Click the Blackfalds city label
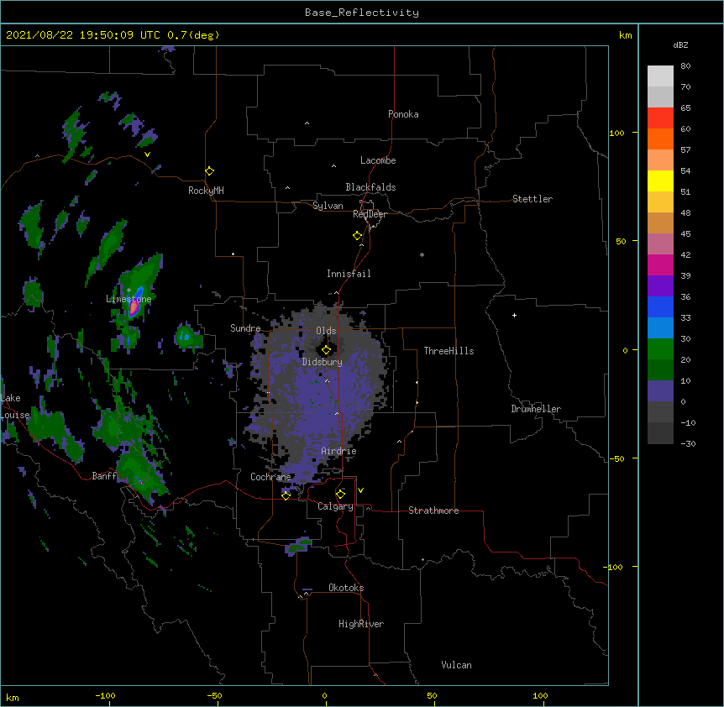This screenshot has height=707, width=724. point(370,187)
